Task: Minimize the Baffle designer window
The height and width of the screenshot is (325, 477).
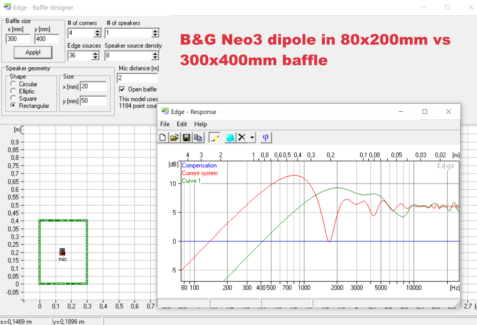Action: [423, 7]
